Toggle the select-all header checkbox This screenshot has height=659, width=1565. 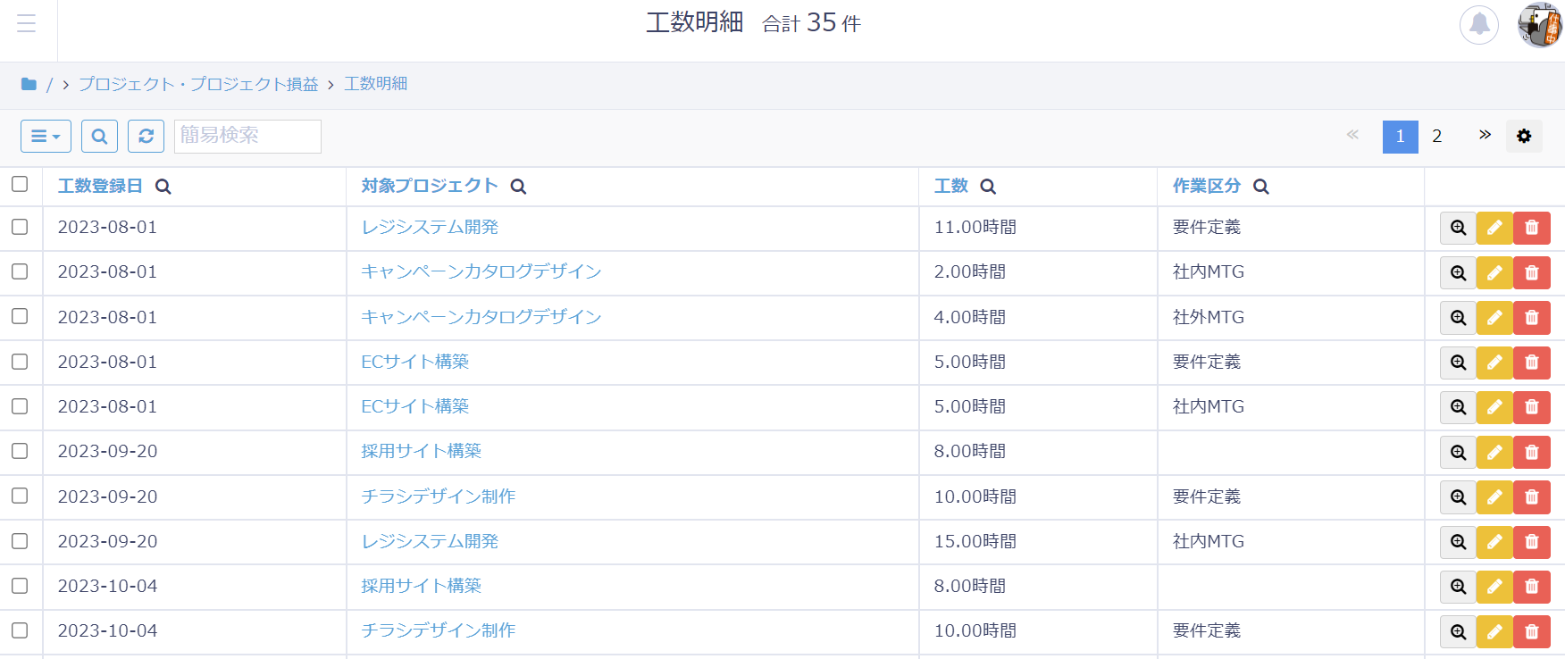tap(20, 184)
